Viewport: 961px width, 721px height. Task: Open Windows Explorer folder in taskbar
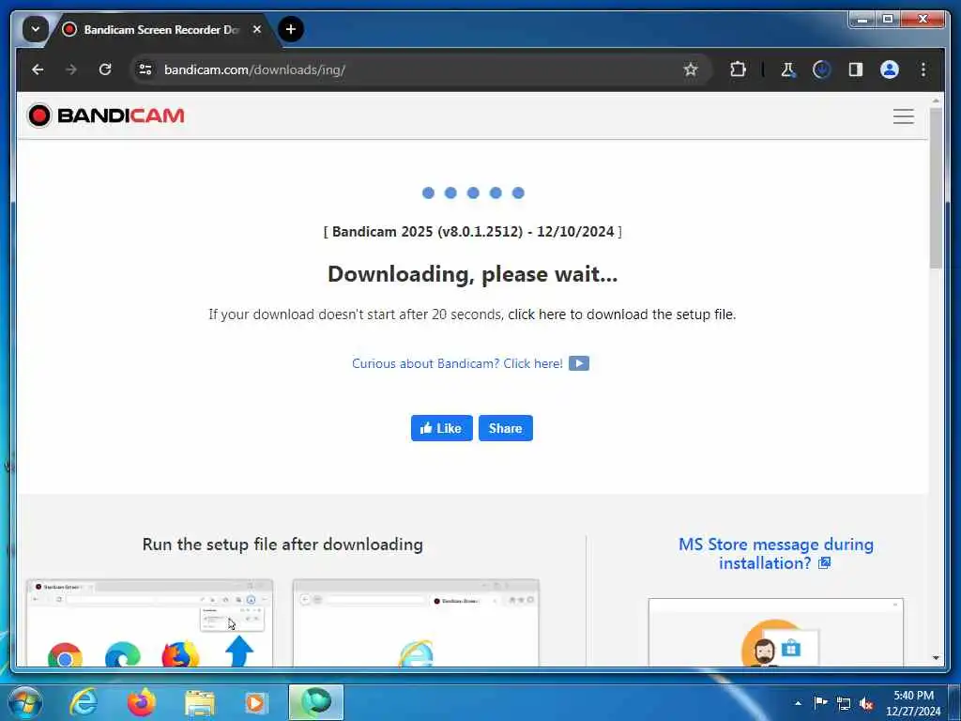pyautogui.click(x=199, y=704)
